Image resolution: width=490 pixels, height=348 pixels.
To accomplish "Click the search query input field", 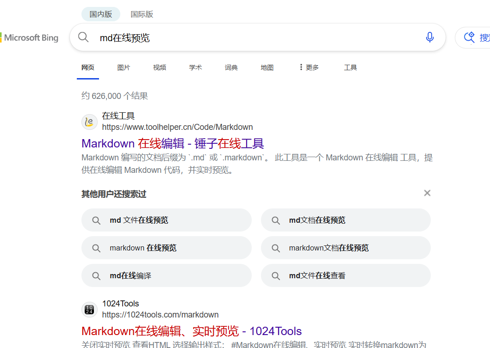I will tap(258, 38).
